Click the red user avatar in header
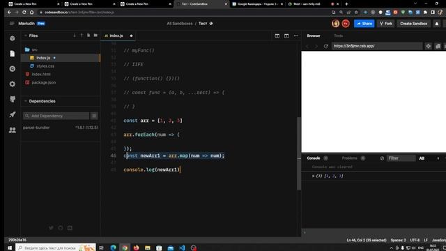The width and height of the screenshot is (446, 251). (x=346, y=24)
